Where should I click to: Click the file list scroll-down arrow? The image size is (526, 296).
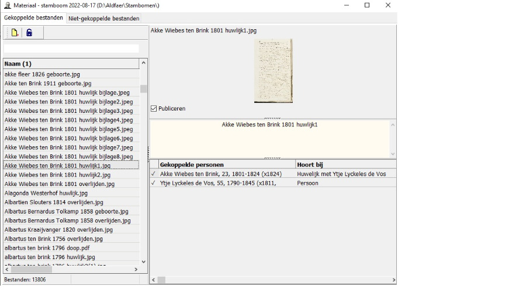(x=144, y=261)
